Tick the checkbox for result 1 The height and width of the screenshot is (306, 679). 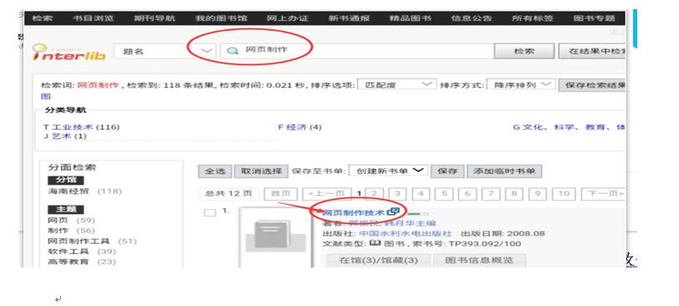tap(210, 212)
